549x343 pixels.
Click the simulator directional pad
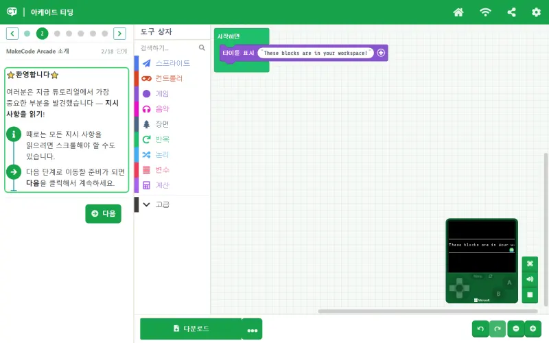459,288
